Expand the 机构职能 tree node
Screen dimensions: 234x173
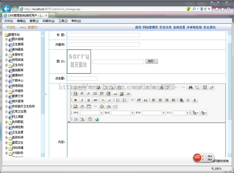6,122
